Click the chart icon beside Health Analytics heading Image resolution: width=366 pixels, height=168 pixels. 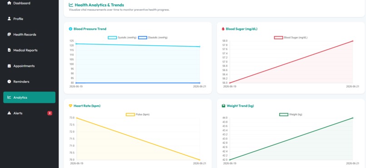click(71, 5)
